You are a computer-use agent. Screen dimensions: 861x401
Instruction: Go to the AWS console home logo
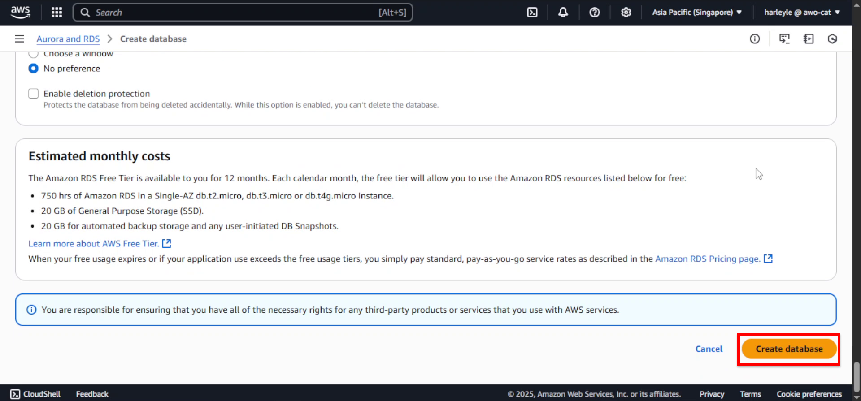click(x=21, y=12)
